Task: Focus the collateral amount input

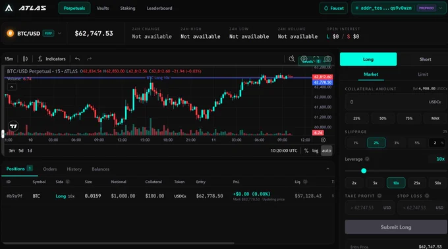Action: click(x=396, y=102)
